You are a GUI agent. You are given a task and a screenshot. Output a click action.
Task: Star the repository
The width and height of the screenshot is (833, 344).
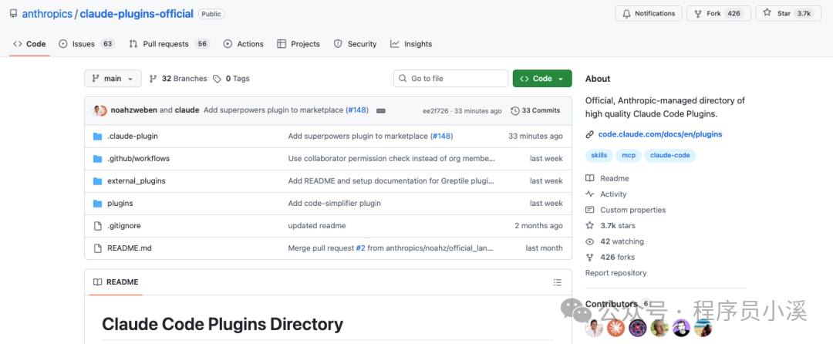click(787, 13)
